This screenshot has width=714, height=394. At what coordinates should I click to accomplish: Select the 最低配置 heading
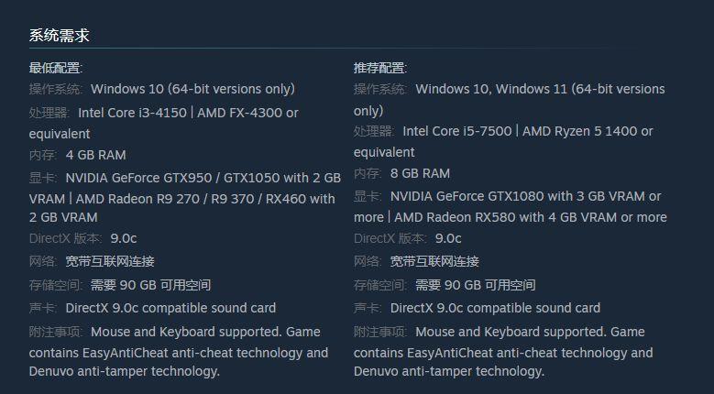tap(55, 68)
